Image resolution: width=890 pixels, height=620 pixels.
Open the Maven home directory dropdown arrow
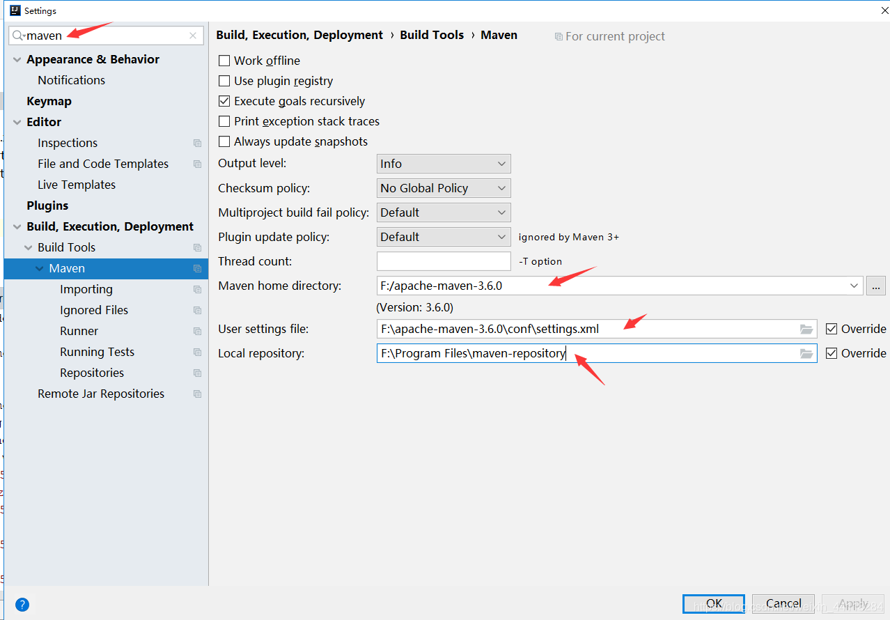tap(854, 286)
